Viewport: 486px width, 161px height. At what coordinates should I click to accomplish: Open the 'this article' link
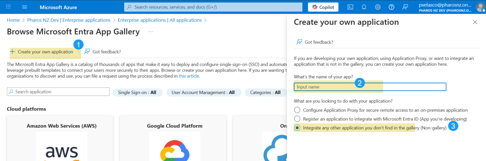pyautogui.click(x=189, y=76)
